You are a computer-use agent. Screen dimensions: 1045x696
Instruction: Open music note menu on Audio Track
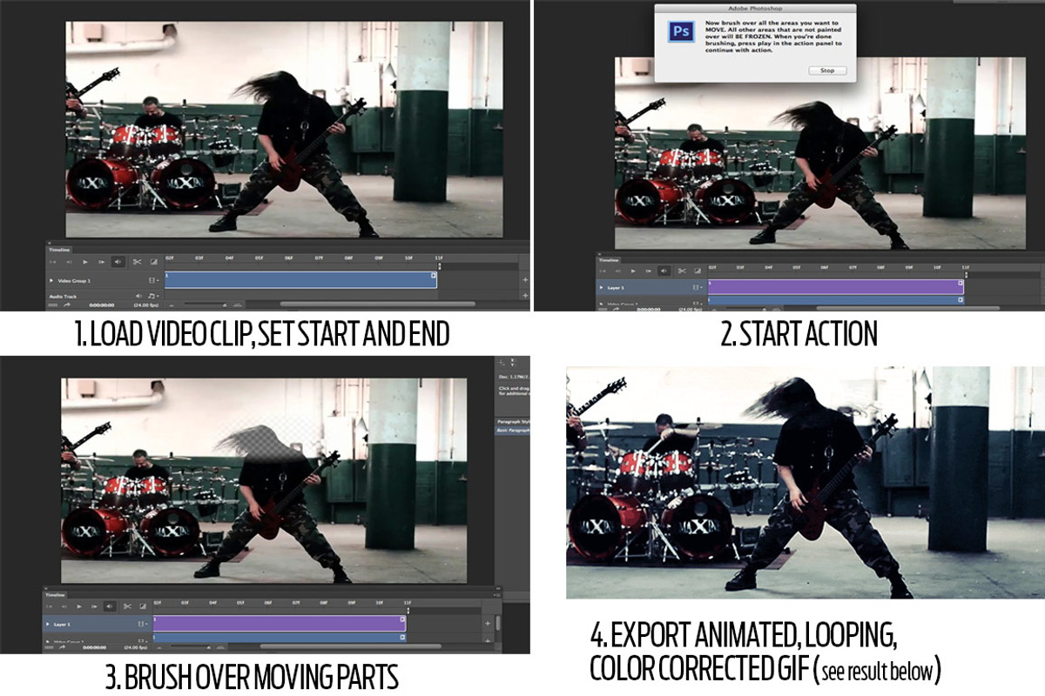[153, 296]
